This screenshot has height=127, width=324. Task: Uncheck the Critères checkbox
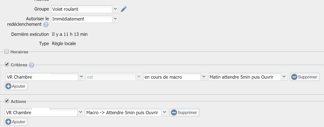[x=7, y=65]
